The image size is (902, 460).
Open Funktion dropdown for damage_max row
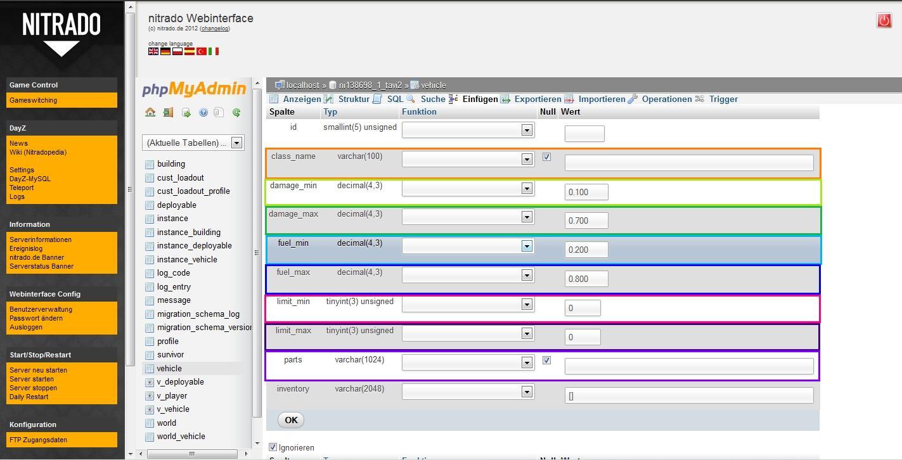(x=468, y=217)
